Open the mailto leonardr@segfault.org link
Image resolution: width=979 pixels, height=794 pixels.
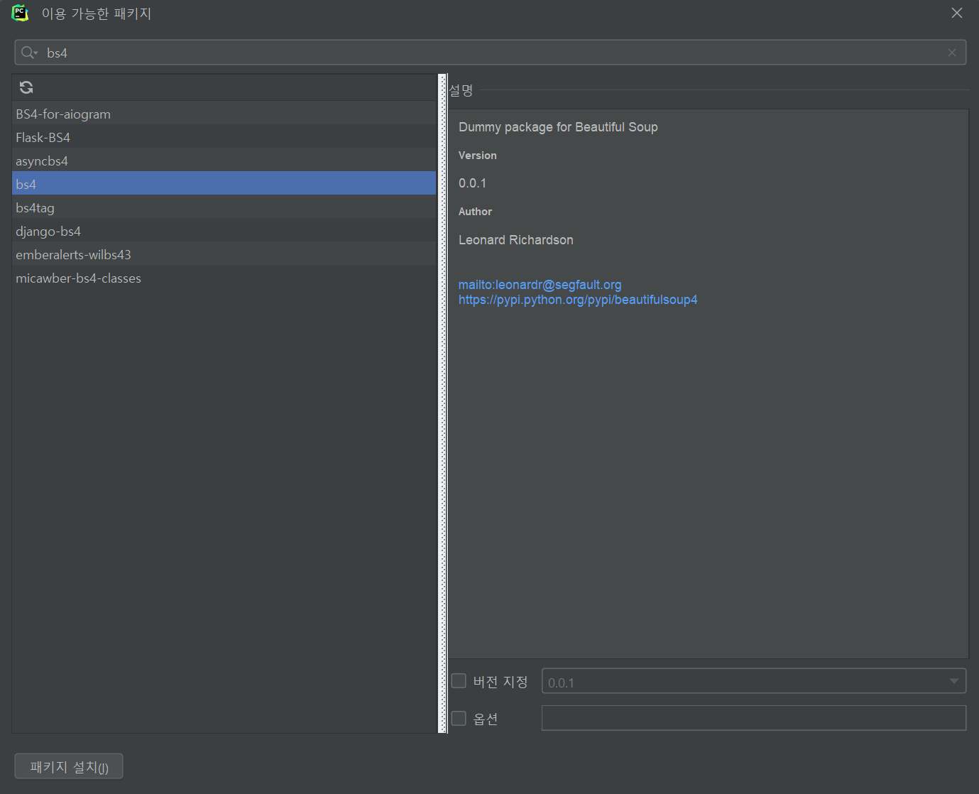click(x=540, y=285)
